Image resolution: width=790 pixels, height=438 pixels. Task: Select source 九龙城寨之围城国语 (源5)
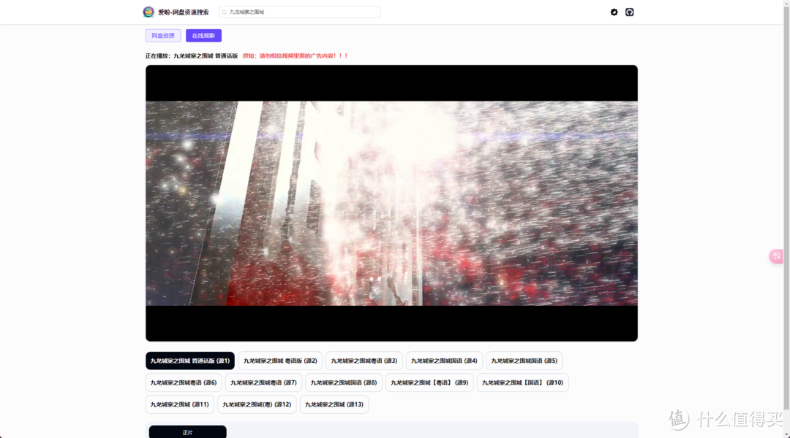tap(524, 360)
